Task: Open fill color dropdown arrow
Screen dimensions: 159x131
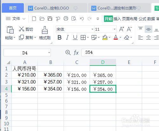Action: (109, 37)
